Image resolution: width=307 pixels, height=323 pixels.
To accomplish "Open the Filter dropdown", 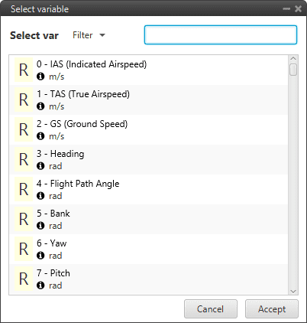I will (x=89, y=35).
